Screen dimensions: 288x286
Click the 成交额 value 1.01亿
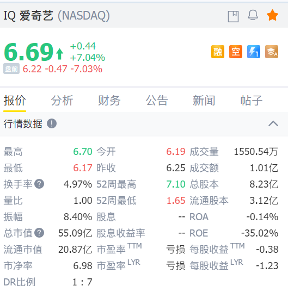264,168
